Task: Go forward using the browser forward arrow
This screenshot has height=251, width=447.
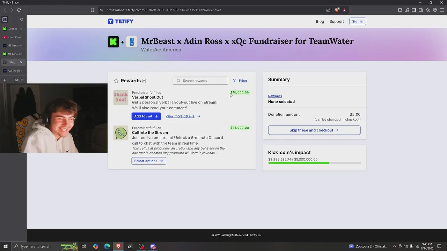Action: pyautogui.click(x=12, y=10)
